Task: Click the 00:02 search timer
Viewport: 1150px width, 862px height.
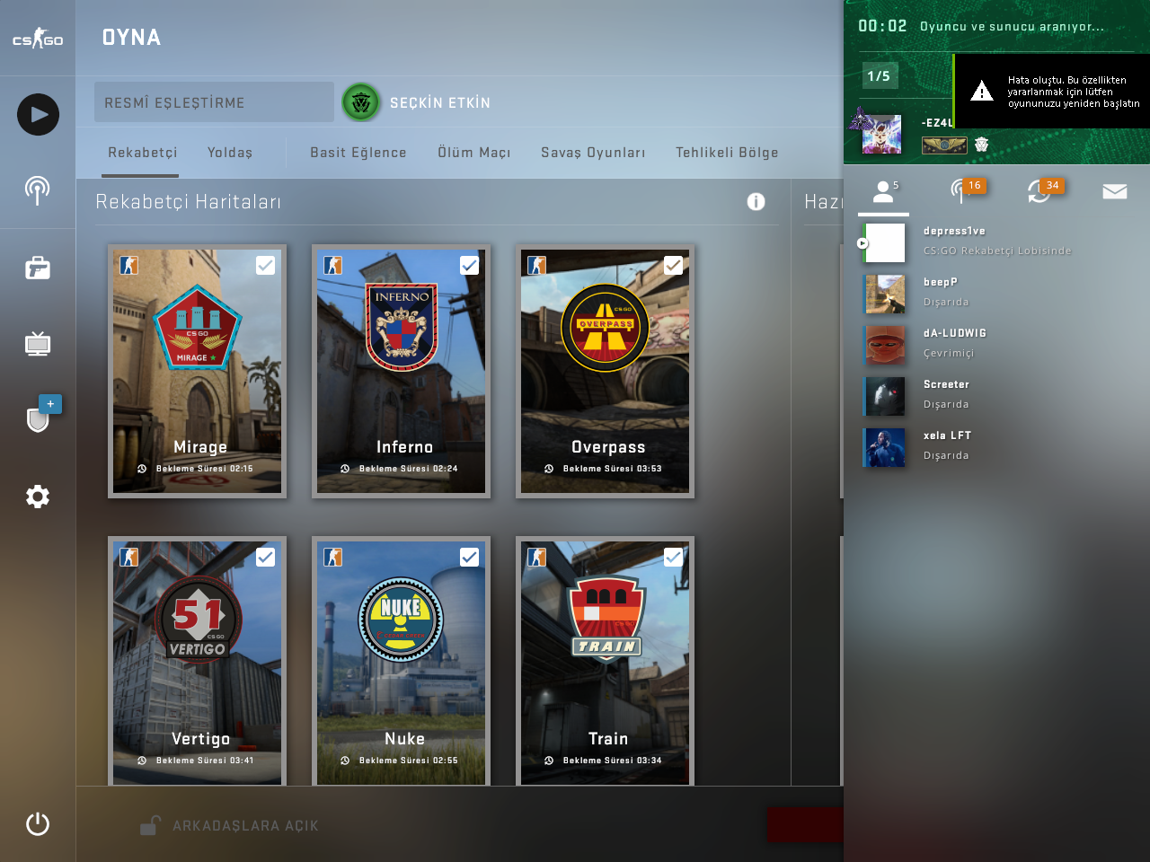Action: point(882,26)
